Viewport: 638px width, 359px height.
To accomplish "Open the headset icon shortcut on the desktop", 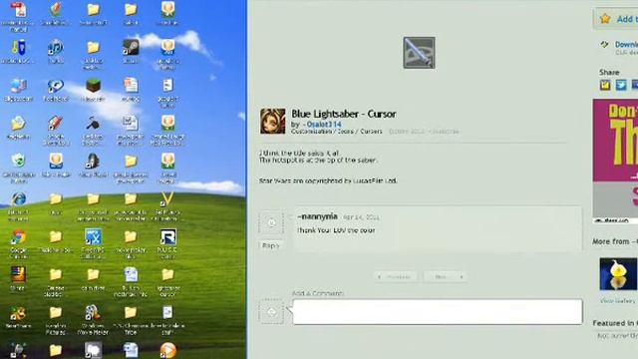I will [93, 162].
